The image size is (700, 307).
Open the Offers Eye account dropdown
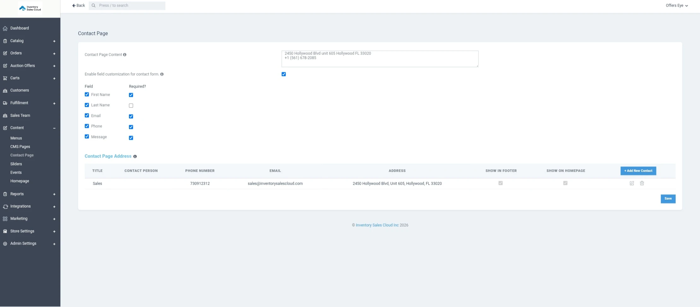tap(677, 5)
